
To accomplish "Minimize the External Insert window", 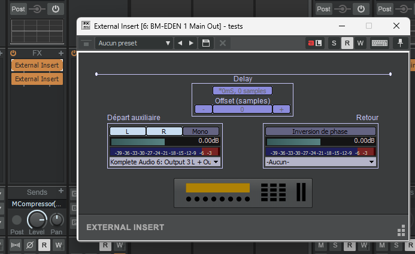I will click(x=342, y=26).
